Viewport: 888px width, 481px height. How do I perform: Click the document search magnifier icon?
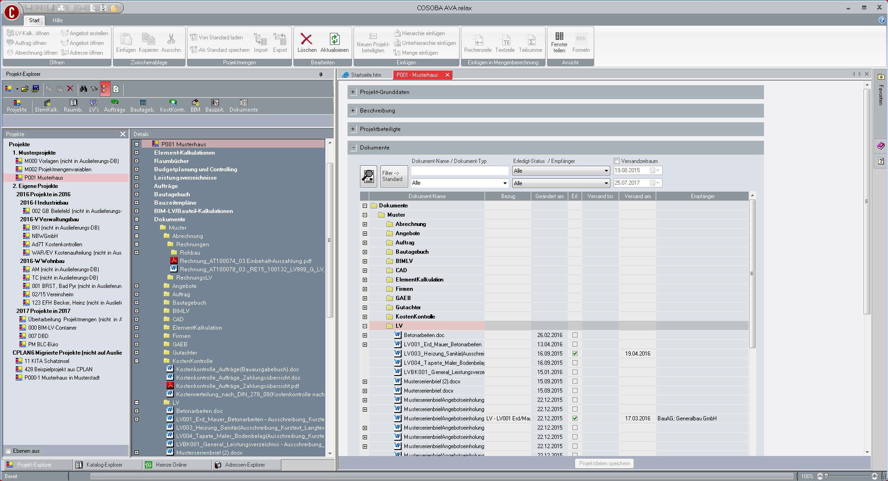click(x=368, y=176)
